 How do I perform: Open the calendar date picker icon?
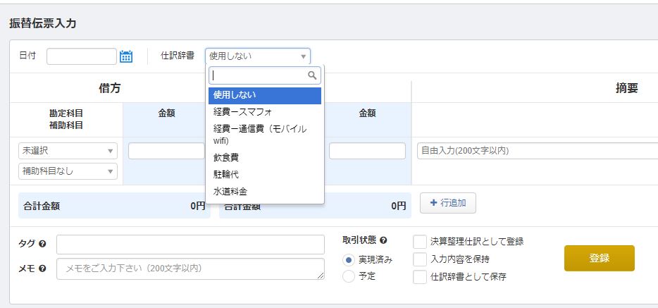(126, 56)
